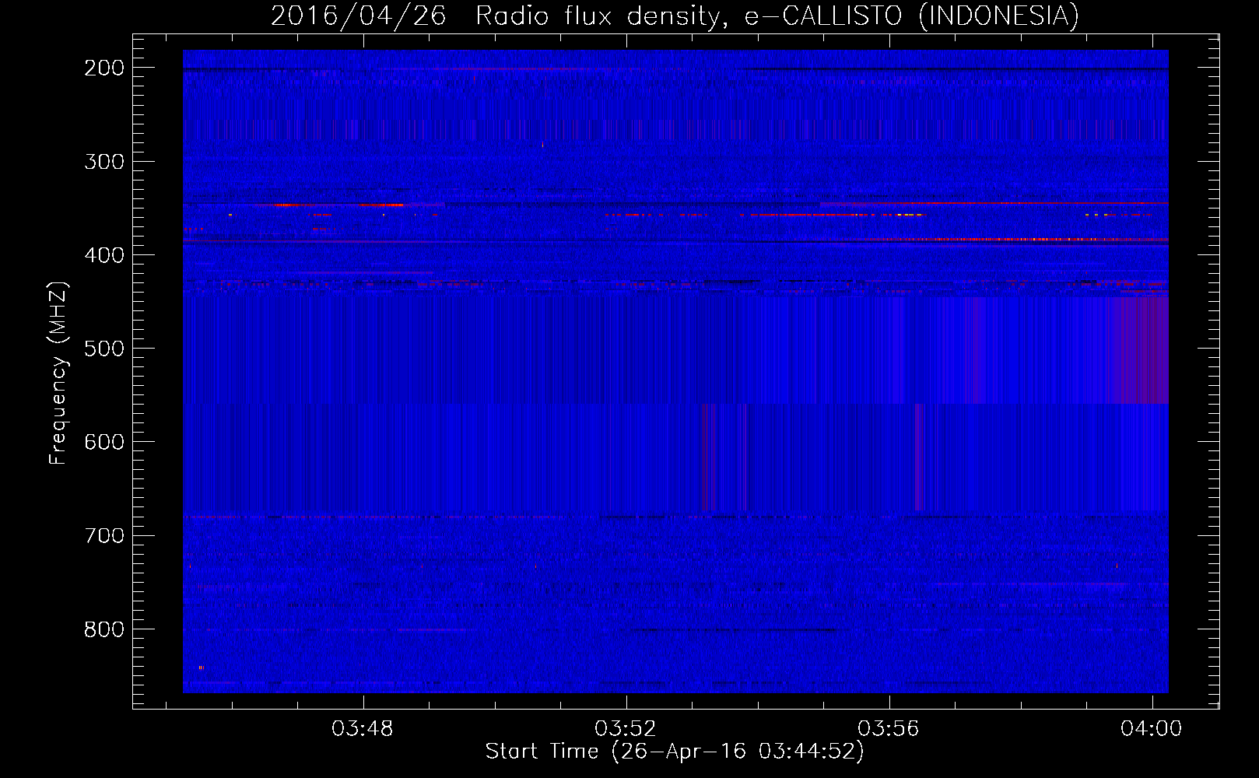The width and height of the screenshot is (1259, 778).
Task: Click the Frequency (MHZ) axis title
Action: tap(58, 373)
